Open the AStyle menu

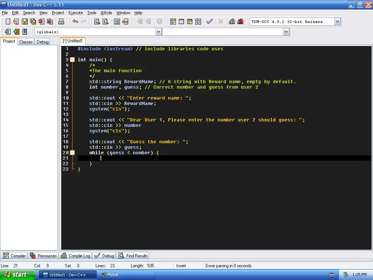[106, 13]
